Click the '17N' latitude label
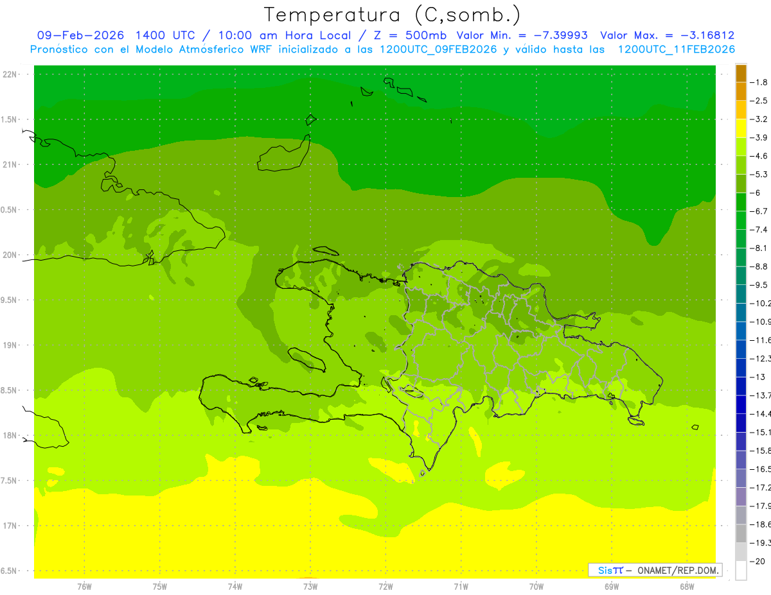Image resolution: width=771 pixels, height=595 pixels. 11,526
